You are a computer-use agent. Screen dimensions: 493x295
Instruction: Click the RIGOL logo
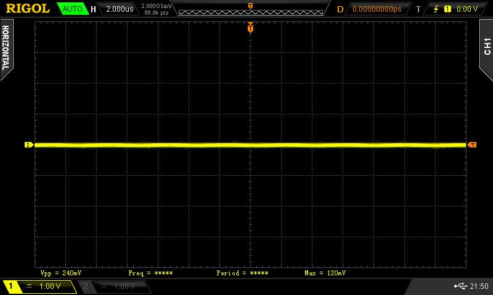pyautogui.click(x=28, y=9)
